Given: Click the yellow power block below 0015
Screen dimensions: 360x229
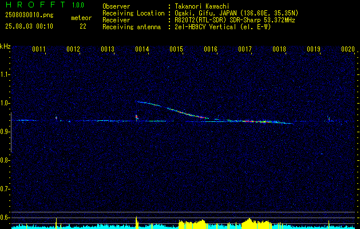Looking at the screenshot, I should coord(192,224).
